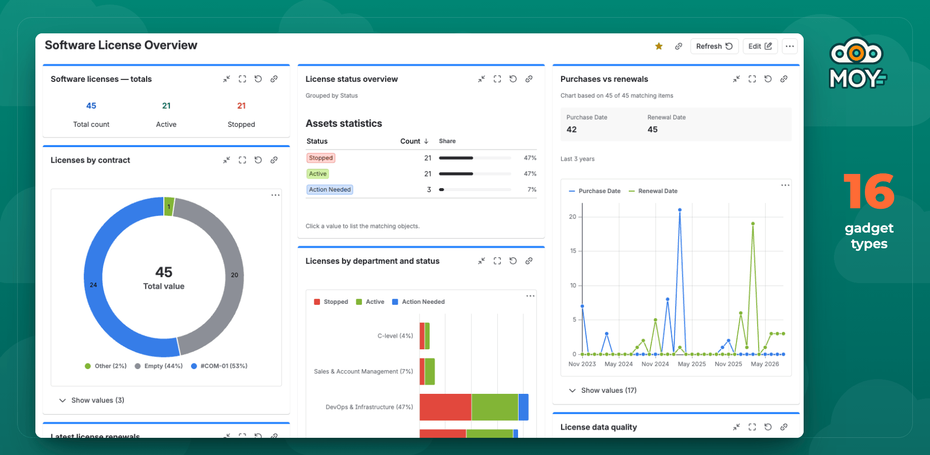This screenshot has width=930, height=455.
Task: Click red DevOps & Infrastructure bar segment
Action: (x=445, y=407)
